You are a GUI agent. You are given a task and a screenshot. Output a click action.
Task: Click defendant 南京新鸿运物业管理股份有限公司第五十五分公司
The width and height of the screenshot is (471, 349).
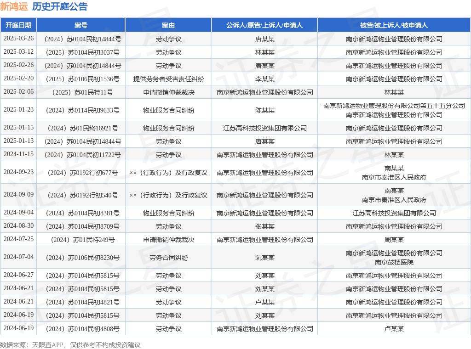click(x=394, y=106)
